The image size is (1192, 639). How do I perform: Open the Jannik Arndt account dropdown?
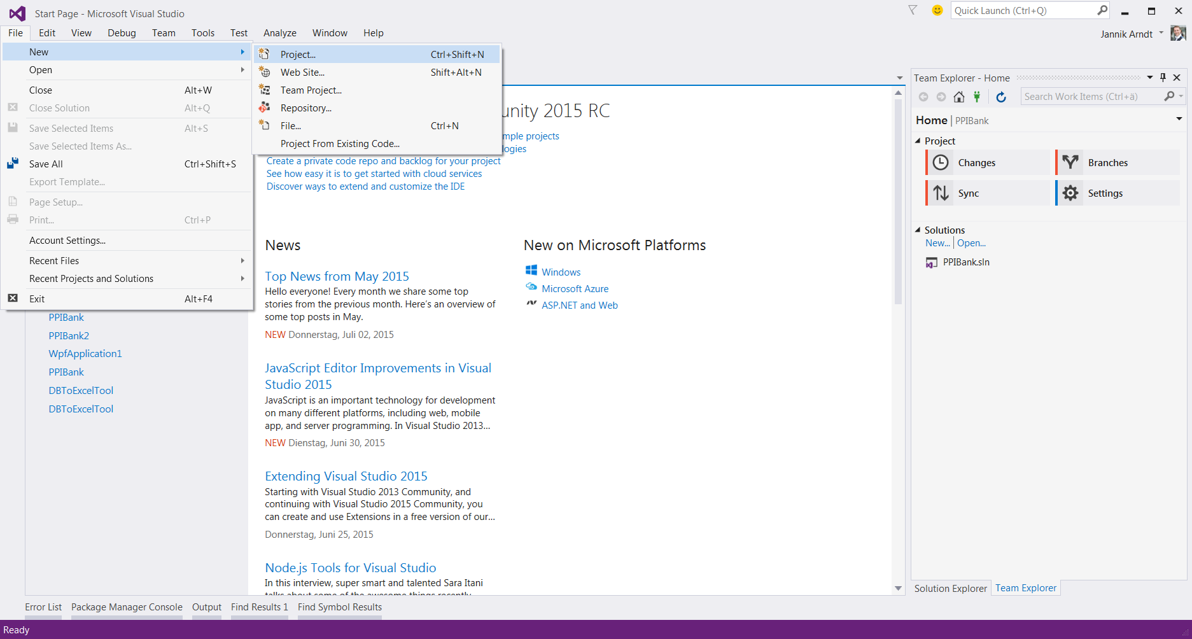click(1161, 32)
